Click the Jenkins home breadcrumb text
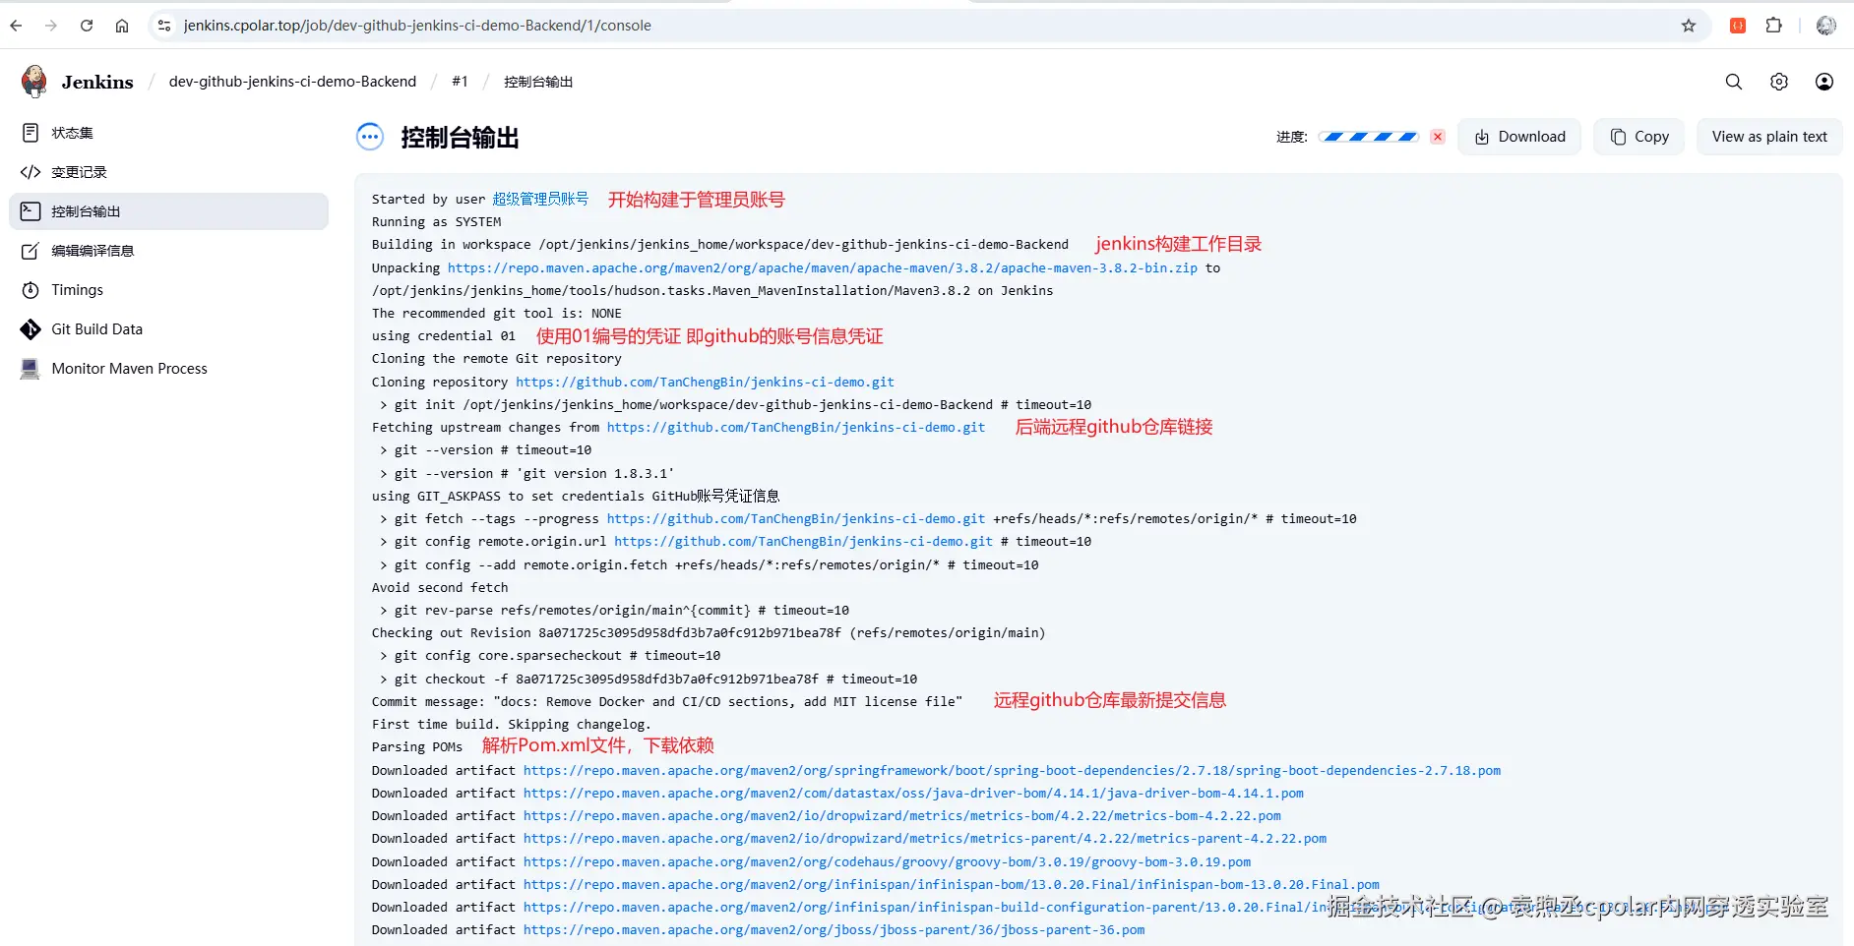 (x=97, y=82)
